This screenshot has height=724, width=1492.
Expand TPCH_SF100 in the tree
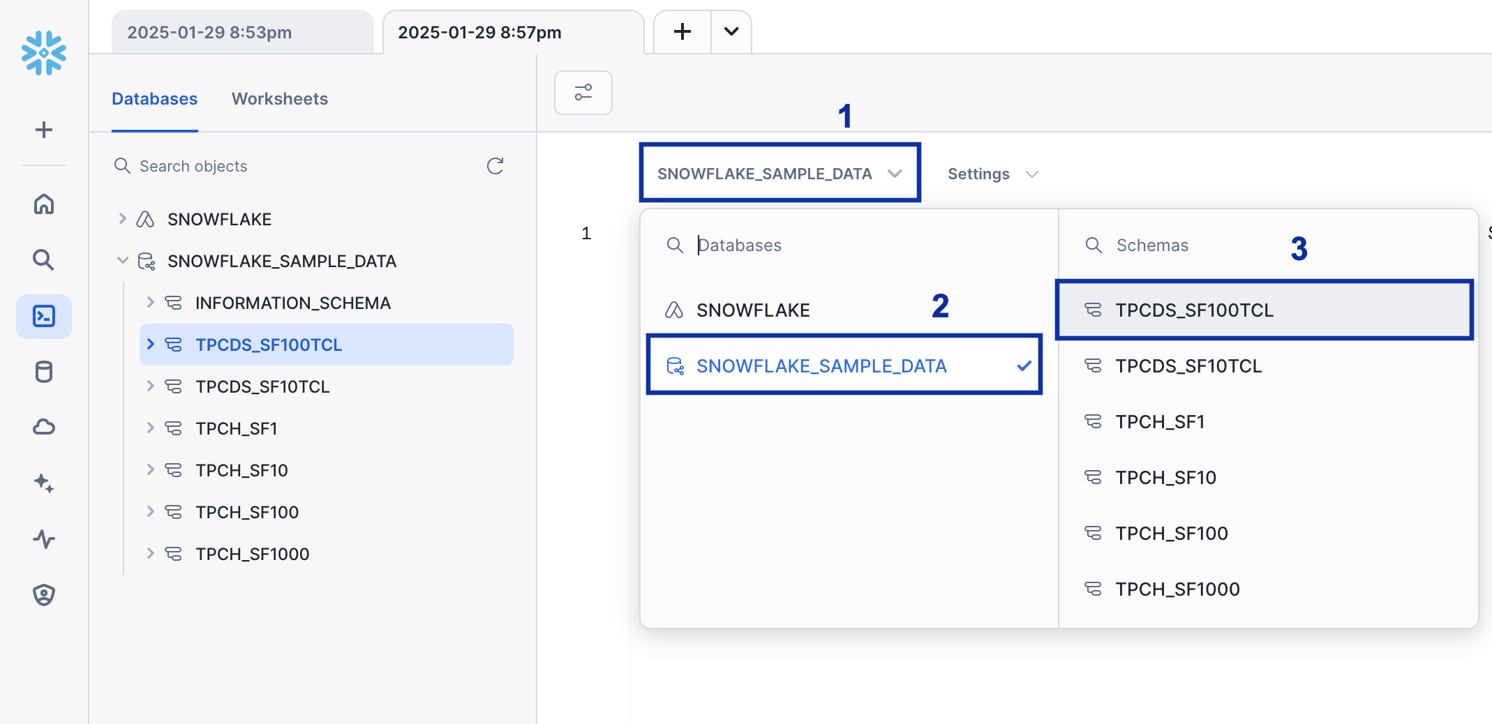point(150,512)
